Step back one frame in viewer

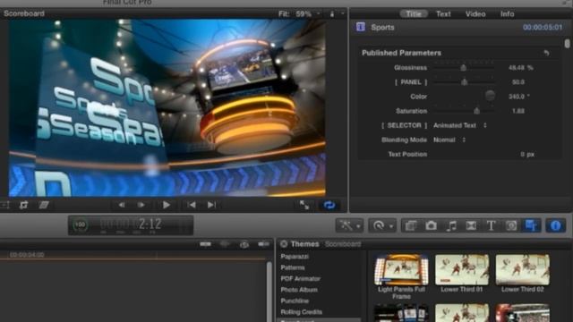122,205
